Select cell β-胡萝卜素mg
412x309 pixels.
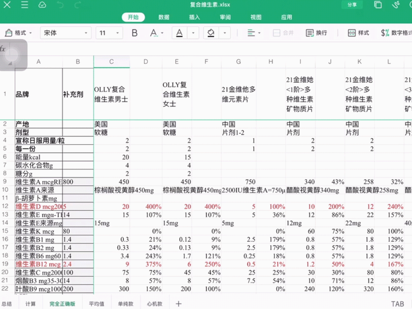click(x=39, y=198)
